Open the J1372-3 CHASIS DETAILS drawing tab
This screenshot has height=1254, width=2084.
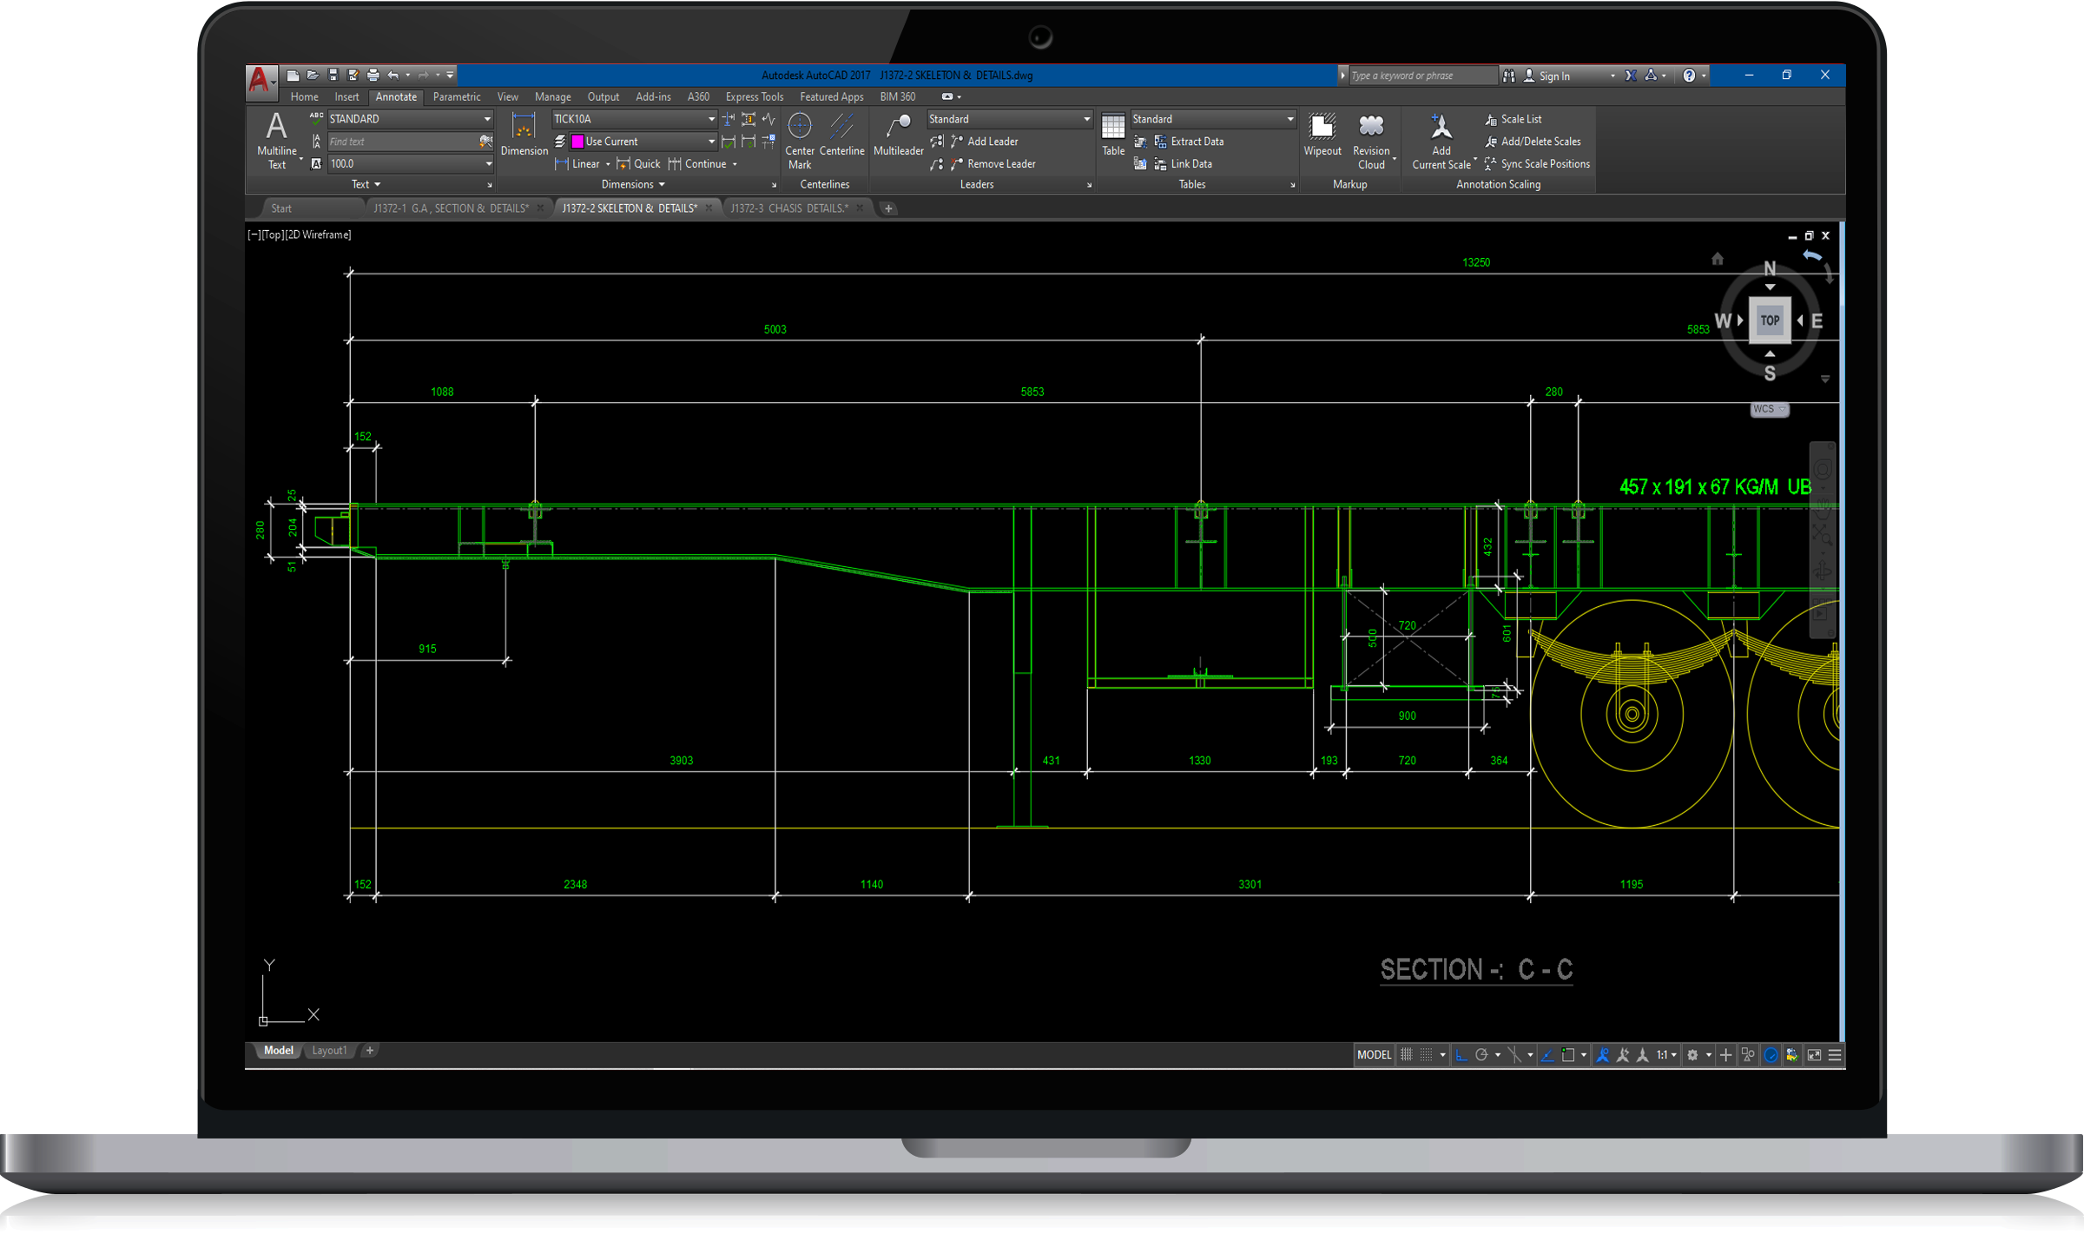coord(788,208)
